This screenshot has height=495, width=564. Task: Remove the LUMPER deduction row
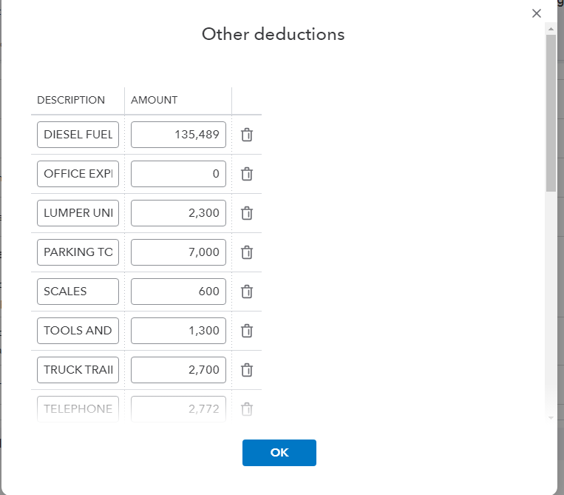click(247, 214)
